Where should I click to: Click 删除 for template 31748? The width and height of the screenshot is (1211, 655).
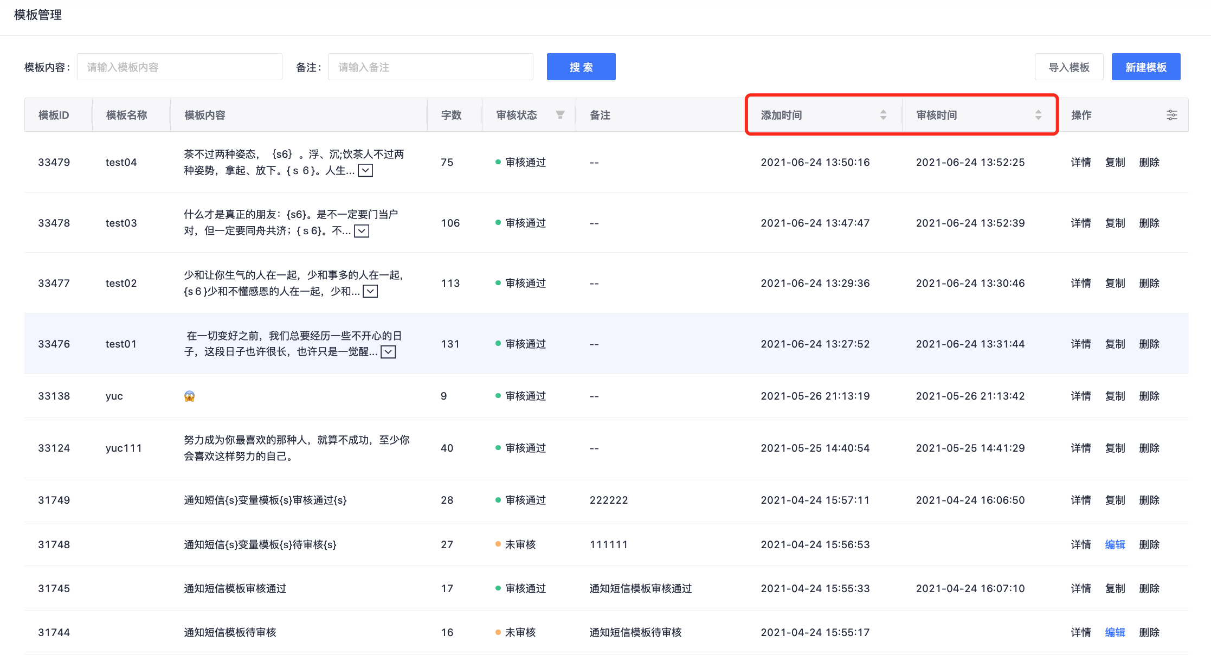(1149, 544)
